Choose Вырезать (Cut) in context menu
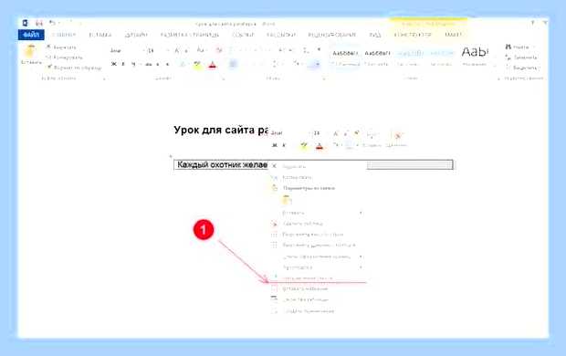Viewport: 566px width, 356px height. tap(318, 166)
